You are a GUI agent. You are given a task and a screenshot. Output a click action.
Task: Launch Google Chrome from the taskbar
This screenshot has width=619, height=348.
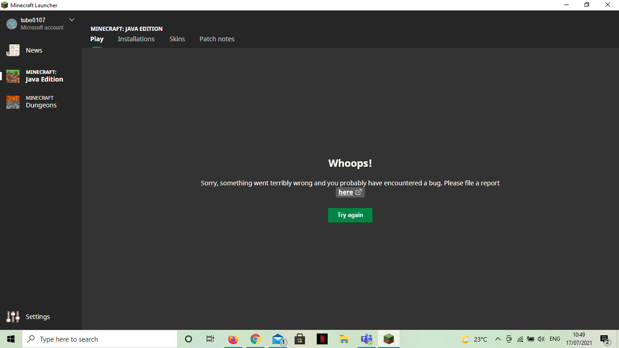(256, 339)
